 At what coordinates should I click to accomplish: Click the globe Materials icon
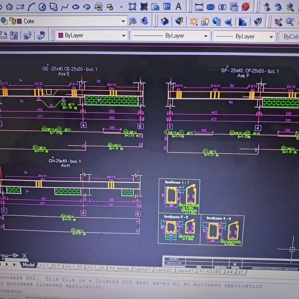pos(217,21)
